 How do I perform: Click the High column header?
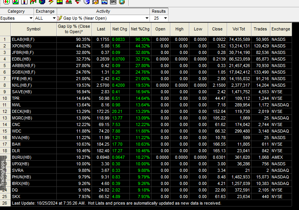(179, 29)
